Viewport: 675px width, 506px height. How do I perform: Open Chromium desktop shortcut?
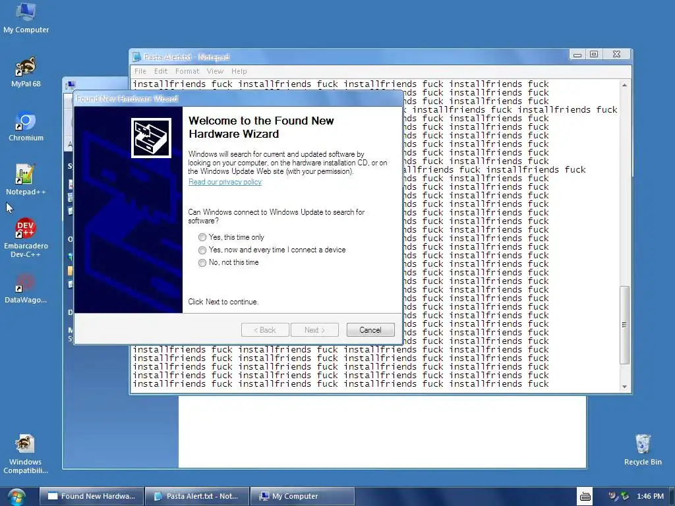[x=26, y=126]
